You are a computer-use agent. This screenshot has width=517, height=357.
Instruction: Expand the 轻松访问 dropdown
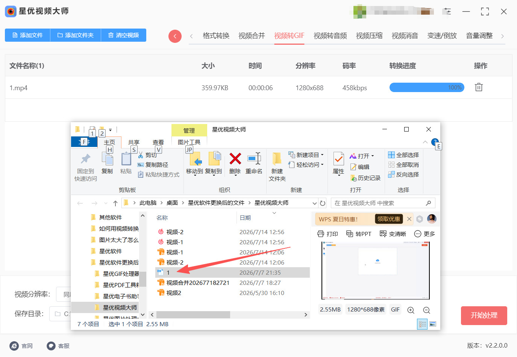(322, 165)
